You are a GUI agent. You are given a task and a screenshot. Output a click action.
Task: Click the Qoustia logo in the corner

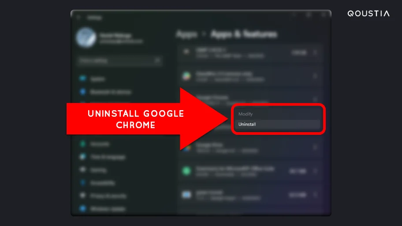(368, 13)
